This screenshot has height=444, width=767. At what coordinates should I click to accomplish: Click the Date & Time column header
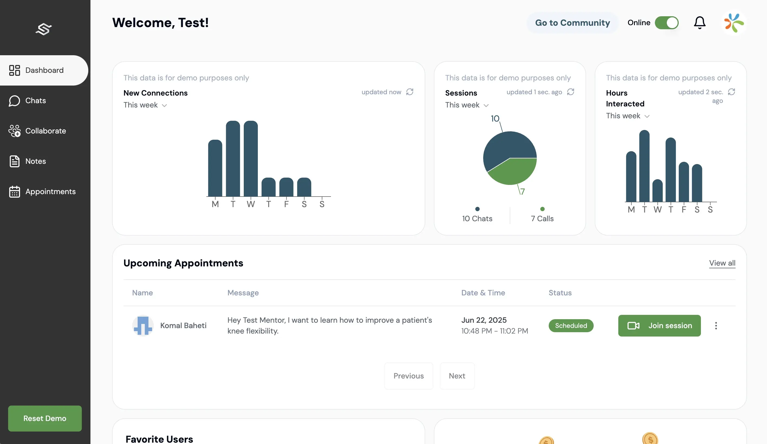(x=483, y=293)
